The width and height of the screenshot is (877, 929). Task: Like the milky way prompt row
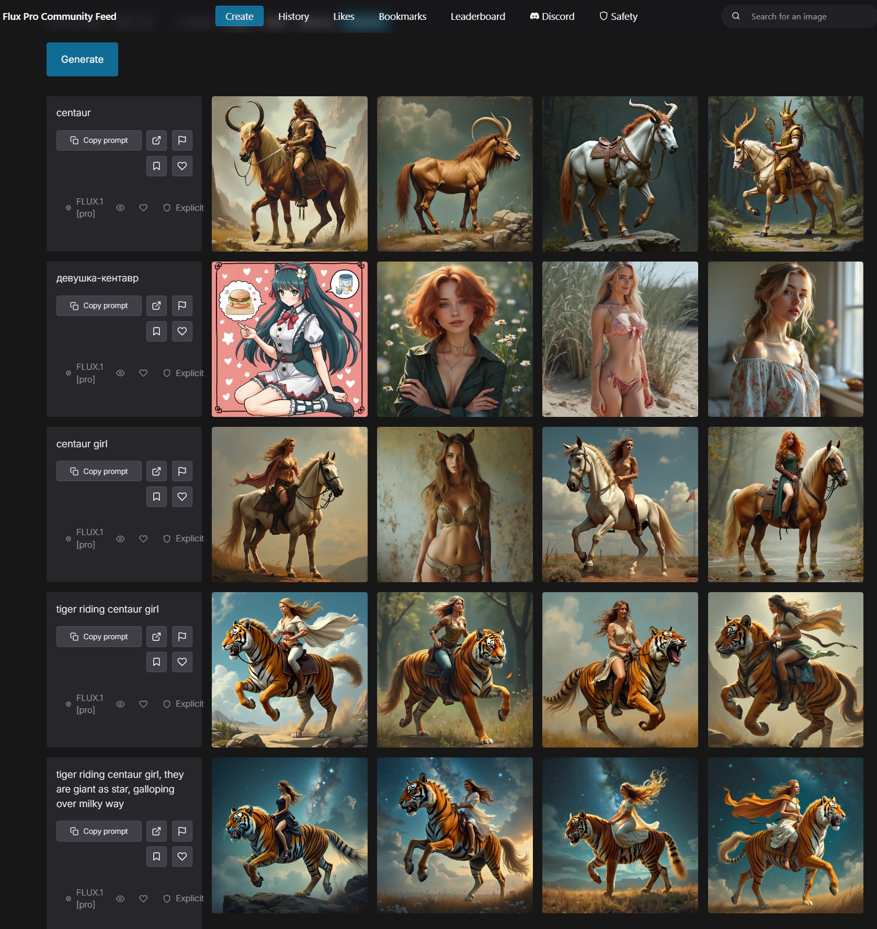click(182, 856)
